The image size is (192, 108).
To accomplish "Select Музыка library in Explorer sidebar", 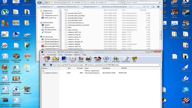I will tap(46, 32).
